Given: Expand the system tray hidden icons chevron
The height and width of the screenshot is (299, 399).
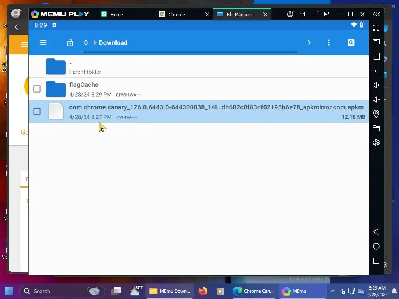Looking at the screenshot, I should pos(333,291).
